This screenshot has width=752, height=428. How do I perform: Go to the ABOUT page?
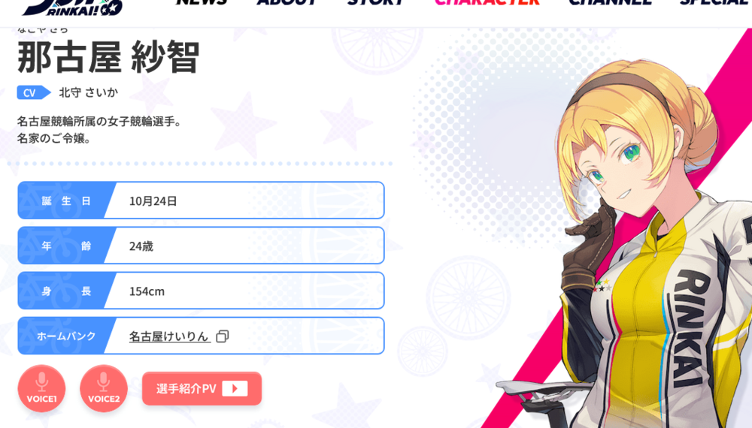click(x=287, y=2)
